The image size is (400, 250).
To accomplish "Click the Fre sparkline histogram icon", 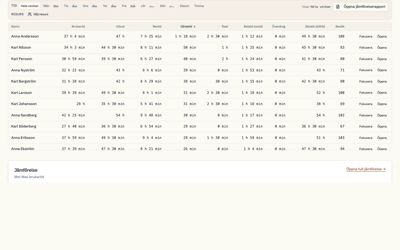I will [x=133, y=6].
